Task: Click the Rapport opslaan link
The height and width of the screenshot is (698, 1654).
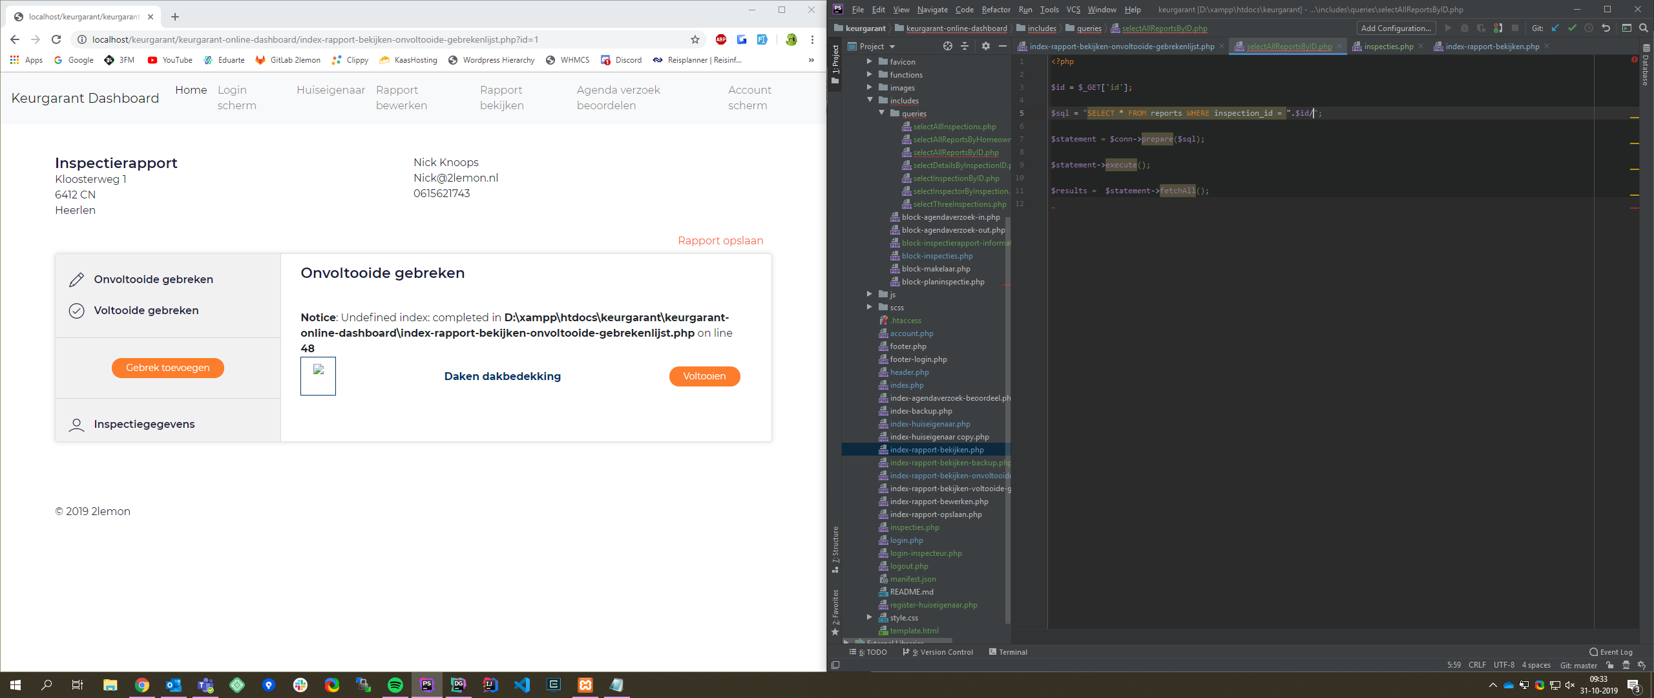Action: (x=720, y=240)
